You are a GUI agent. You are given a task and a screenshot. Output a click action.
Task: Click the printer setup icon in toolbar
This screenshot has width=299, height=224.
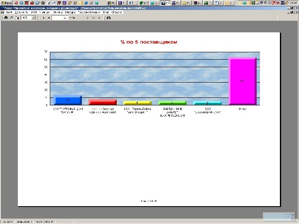tap(12, 18)
